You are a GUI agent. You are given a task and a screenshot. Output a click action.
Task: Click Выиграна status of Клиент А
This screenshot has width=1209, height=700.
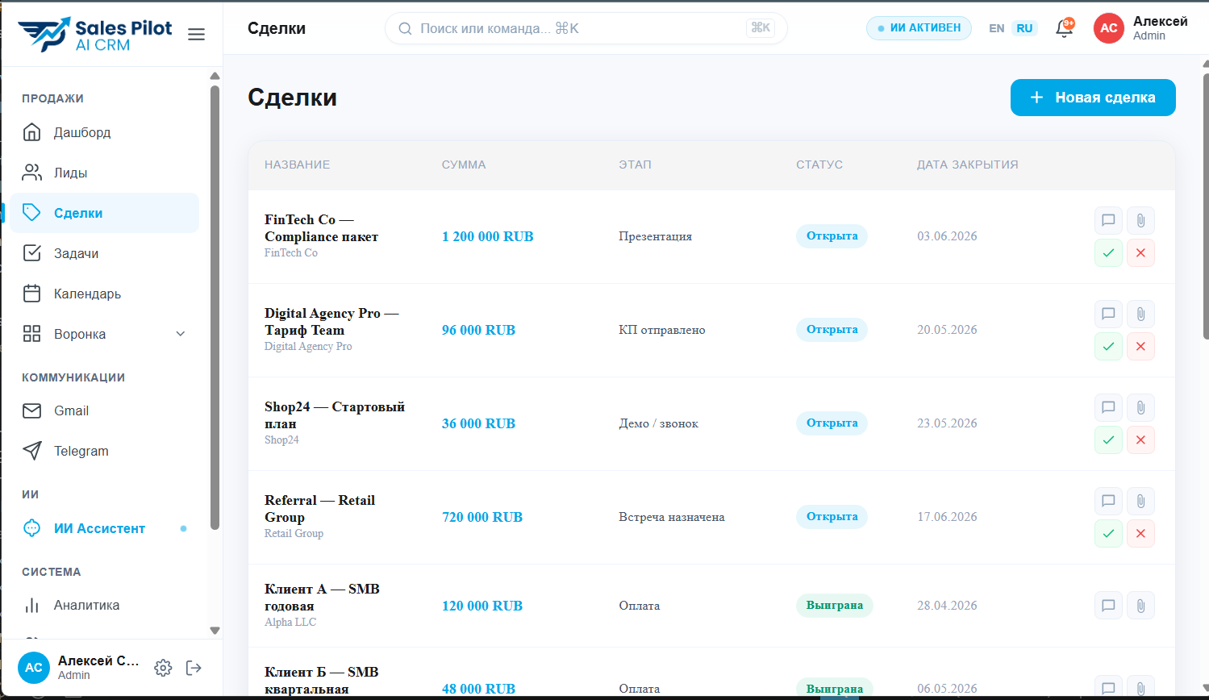[x=834, y=606]
